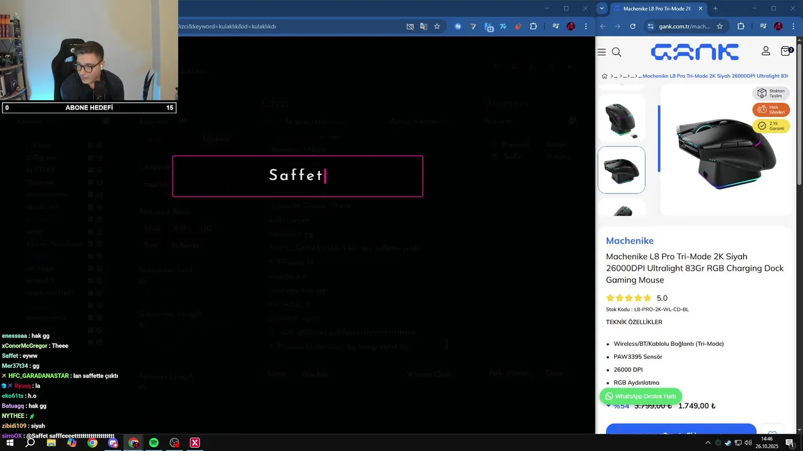803x451 pixels.
Task: Open three-dot menu in left browser window
Action: point(586,26)
